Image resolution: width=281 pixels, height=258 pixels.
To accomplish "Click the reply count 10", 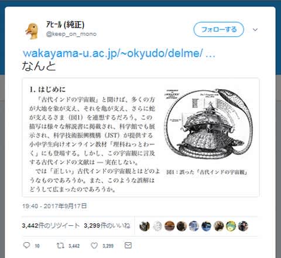I will coord(37,246).
